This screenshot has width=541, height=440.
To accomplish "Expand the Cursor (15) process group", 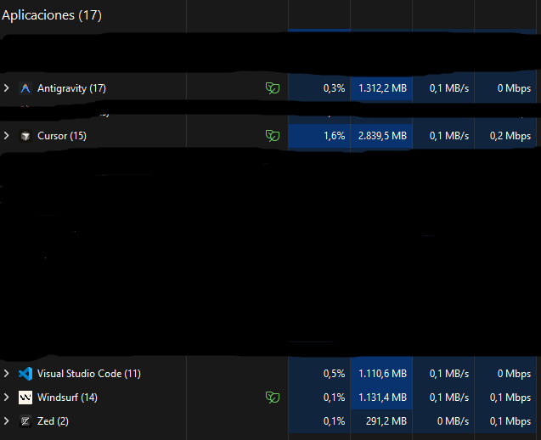I will [6, 136].
